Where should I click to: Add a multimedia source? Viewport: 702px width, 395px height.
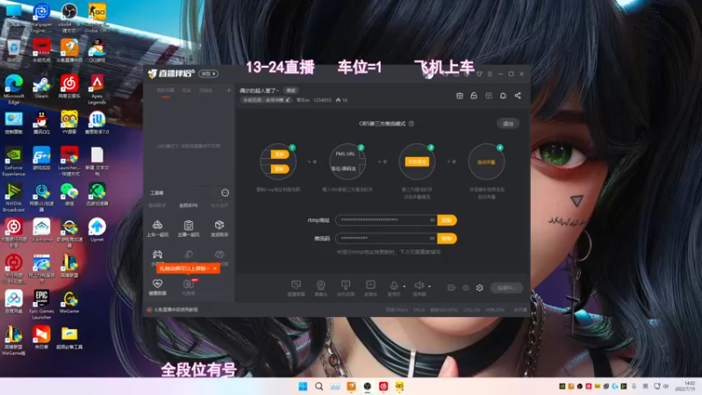pos(370,288)
